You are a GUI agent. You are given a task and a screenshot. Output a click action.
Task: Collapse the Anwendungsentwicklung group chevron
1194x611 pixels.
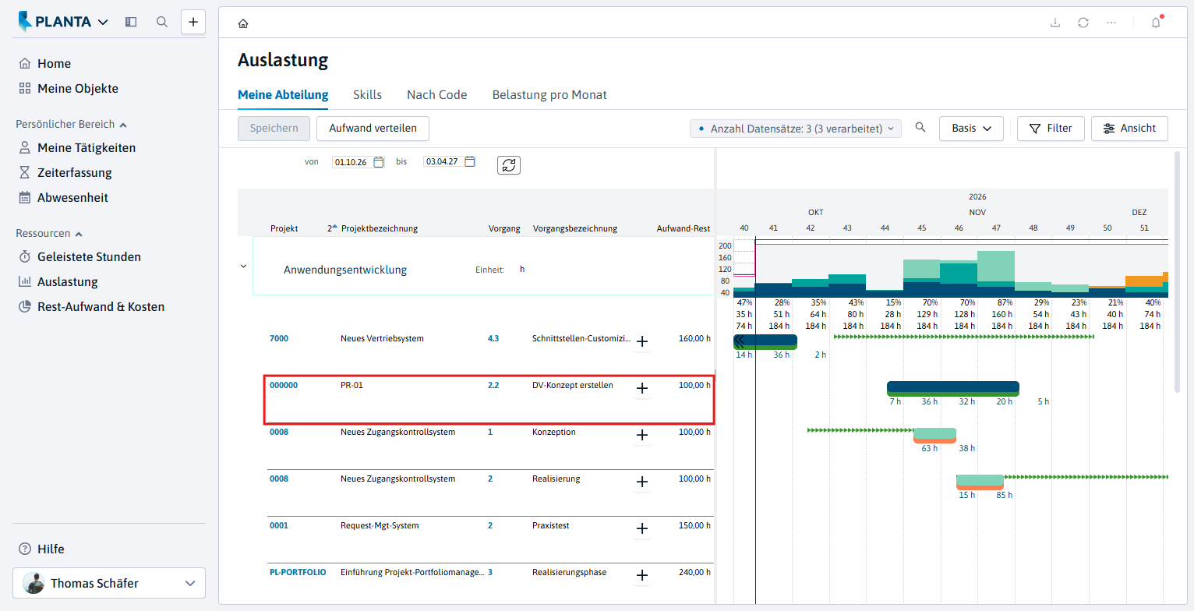click(243, 267)
